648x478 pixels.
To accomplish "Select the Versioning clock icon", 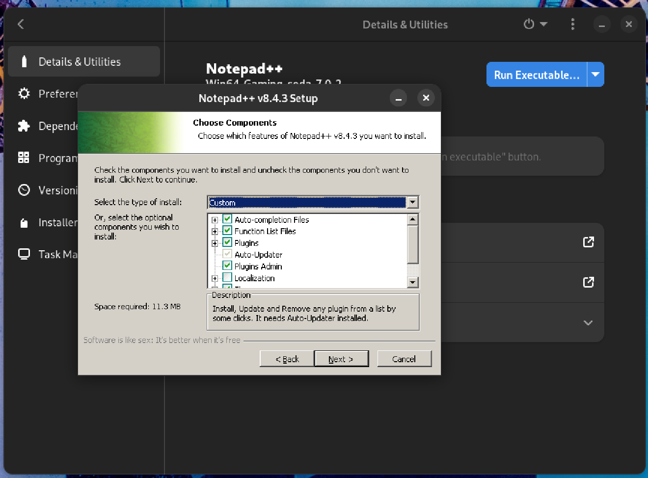I will [24, 190].
